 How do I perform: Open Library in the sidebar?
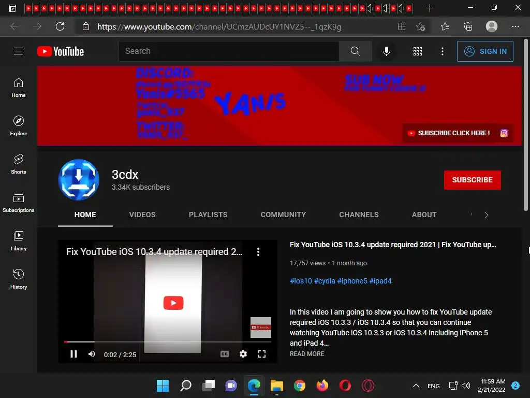pos(19,240)
